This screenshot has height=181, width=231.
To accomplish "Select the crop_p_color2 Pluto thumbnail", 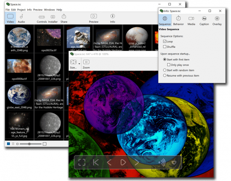I will click(137, 38).
